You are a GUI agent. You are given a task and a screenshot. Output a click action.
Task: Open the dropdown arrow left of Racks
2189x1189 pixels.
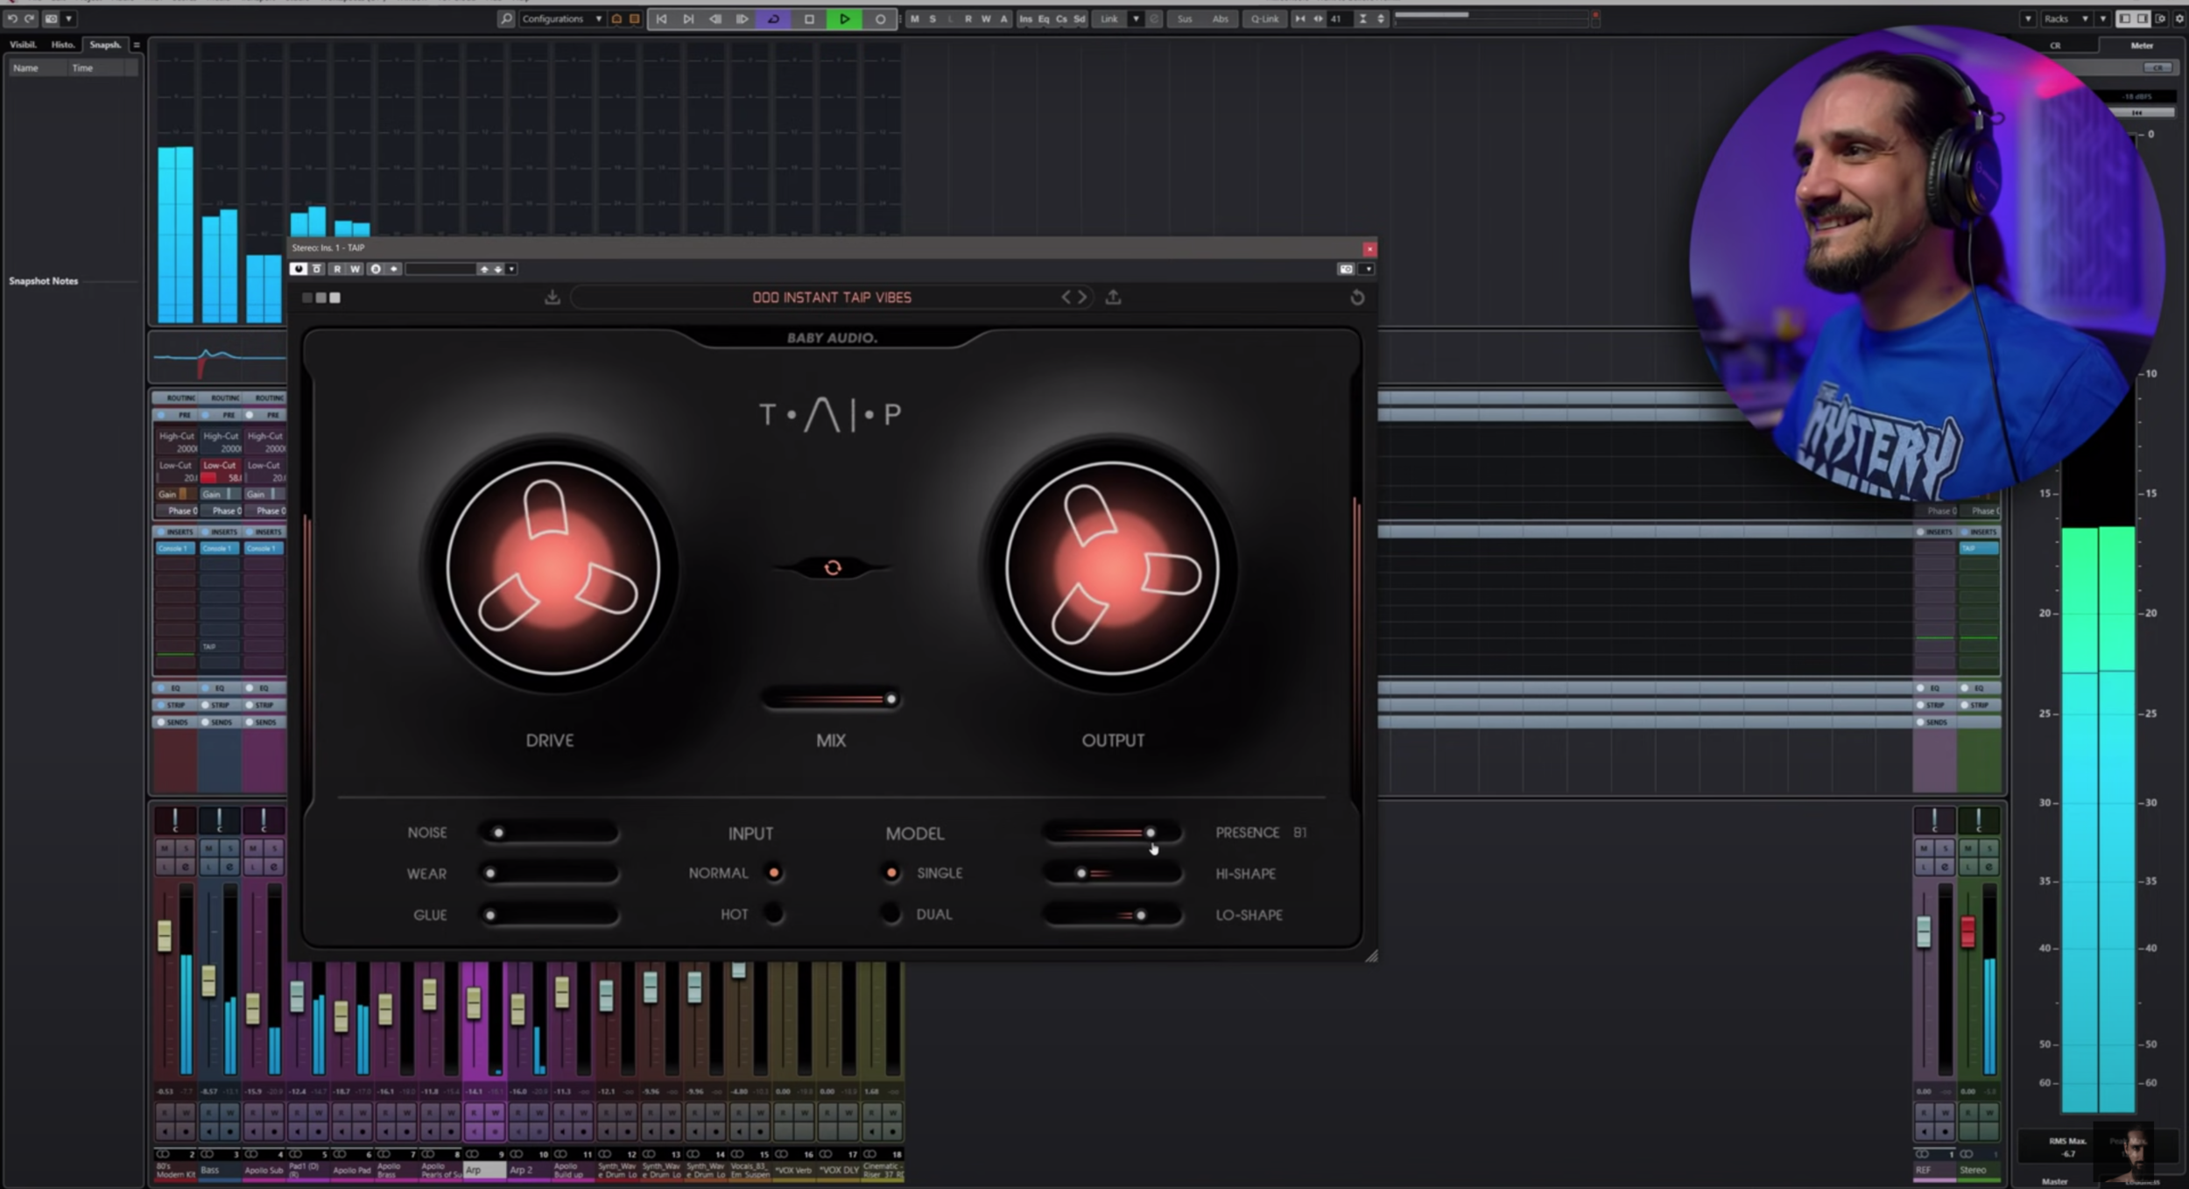2028,18
